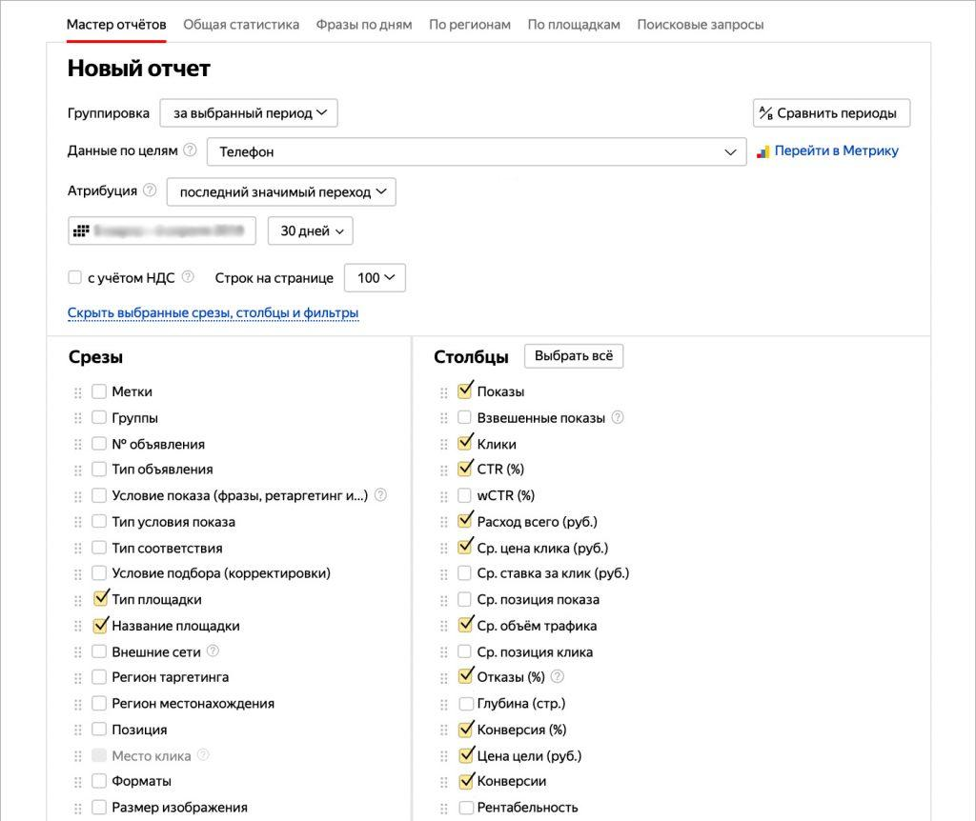Image resolution: width=976 pixels, height=821 pixels.
Task: Open the Группировка period dropdown
Action: tap(249, 112)
